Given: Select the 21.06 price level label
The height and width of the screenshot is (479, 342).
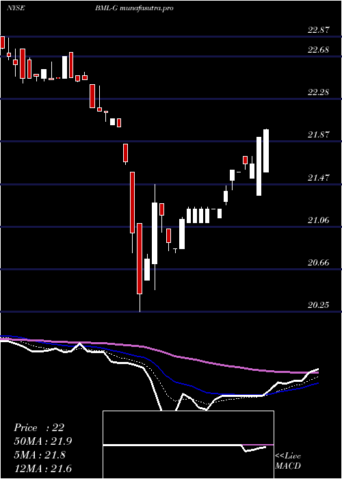Looking at the screenshot, I should click(x=319, y=220).
